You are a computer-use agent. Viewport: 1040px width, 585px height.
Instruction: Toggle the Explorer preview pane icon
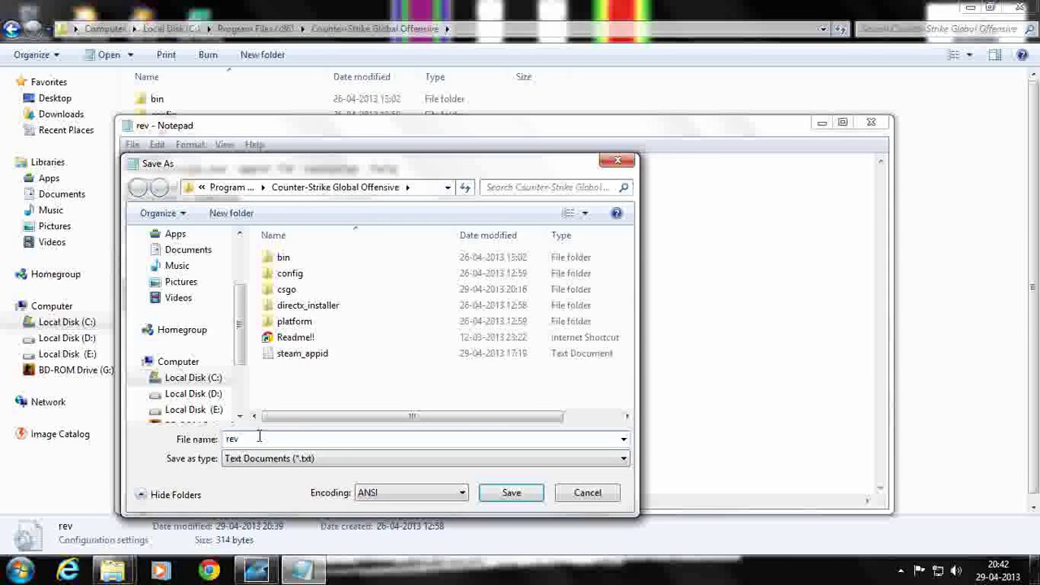tap(994, 54)
